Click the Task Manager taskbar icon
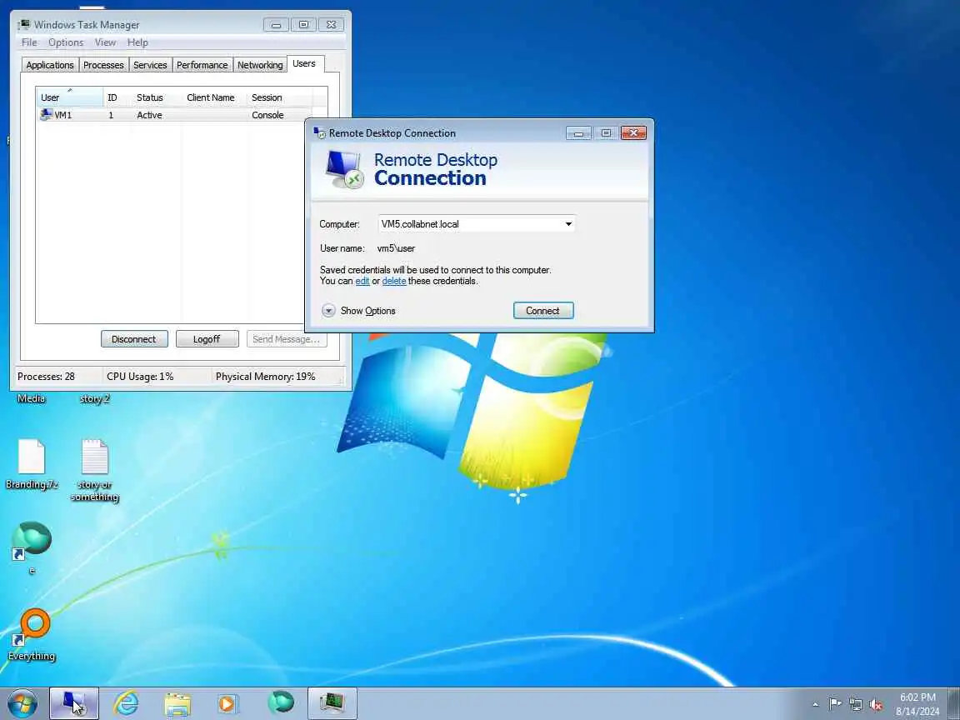960x720 pixels. click(332, 703)
